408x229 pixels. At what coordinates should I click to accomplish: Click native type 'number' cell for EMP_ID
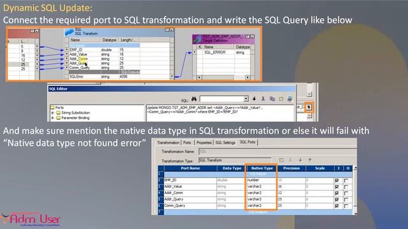click(x=261, y=180)
